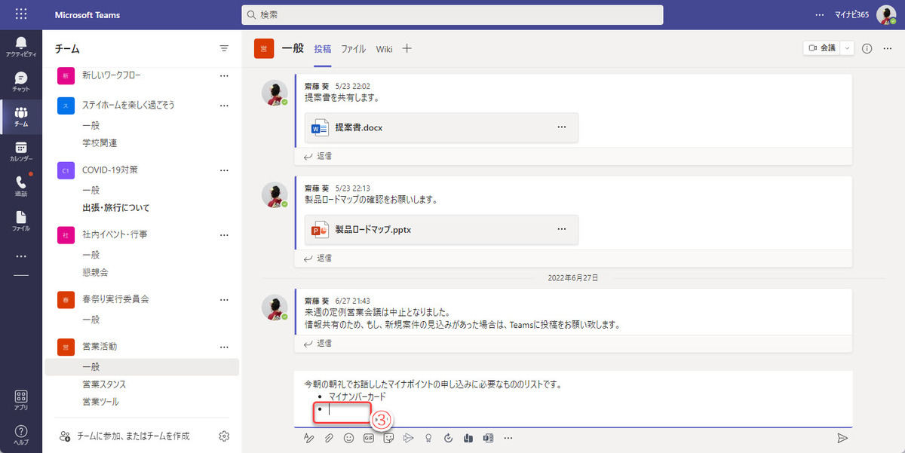The image size is (905, 453).
Task: Click the Format text icon in compose toolbar
Action: [308, 437]
